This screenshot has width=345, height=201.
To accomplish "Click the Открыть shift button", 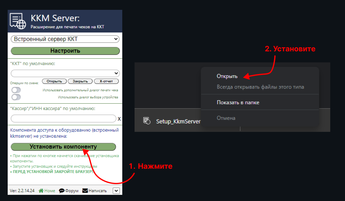I will click(54, 81).
